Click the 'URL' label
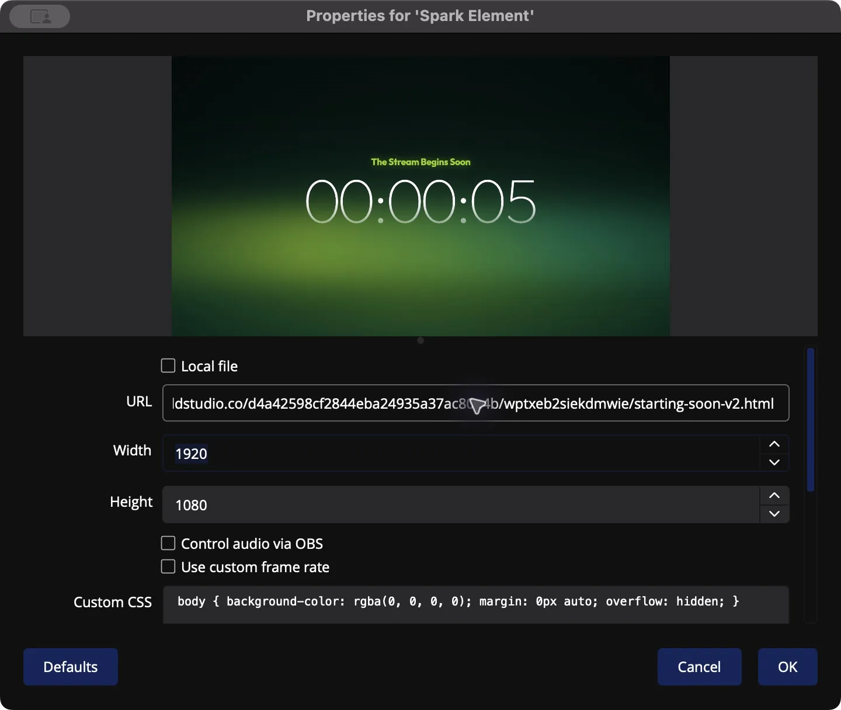The image size is (841, 710). coord(139,402)
